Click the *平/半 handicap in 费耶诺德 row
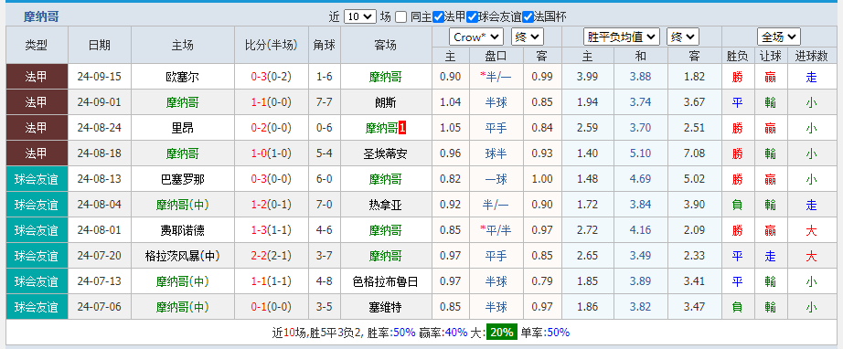 [x=496, y=230]
